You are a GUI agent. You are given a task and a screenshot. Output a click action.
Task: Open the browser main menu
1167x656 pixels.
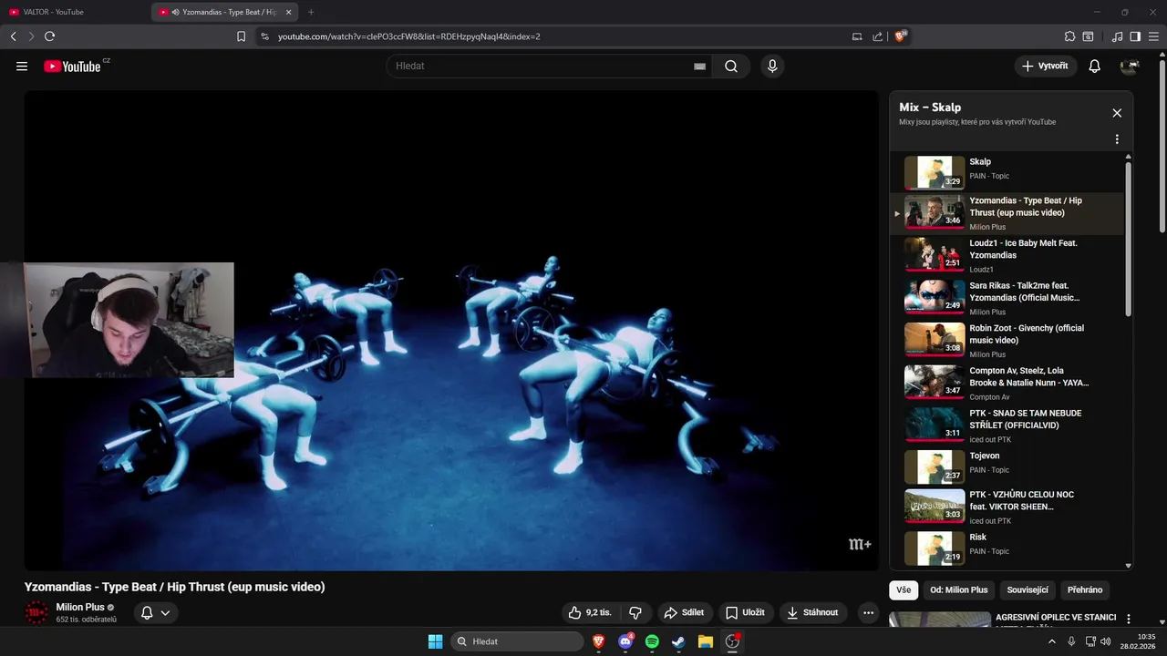click(1153, 36)
